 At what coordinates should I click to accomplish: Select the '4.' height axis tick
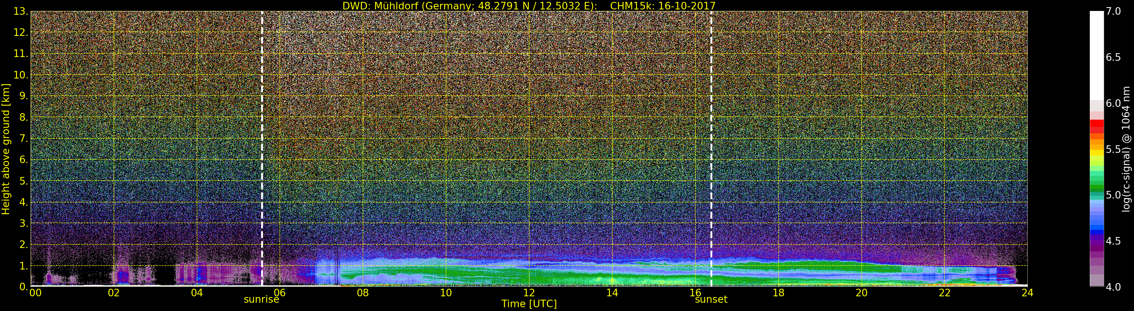(23, 202)
